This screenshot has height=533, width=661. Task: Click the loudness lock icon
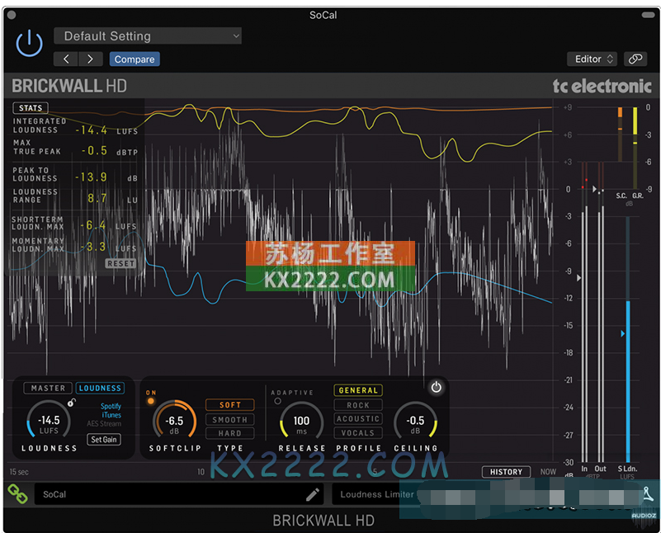72,403
